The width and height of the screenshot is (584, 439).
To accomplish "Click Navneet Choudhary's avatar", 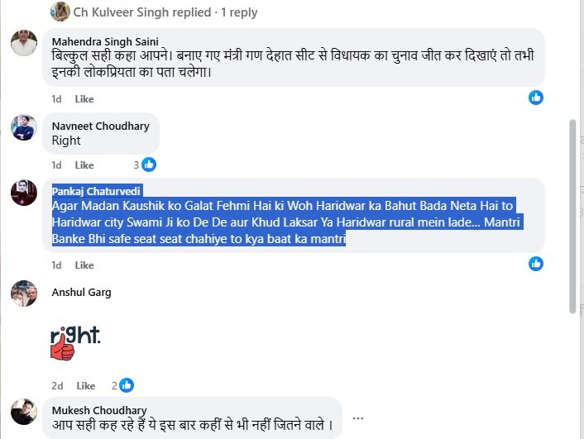I will 24,126.
